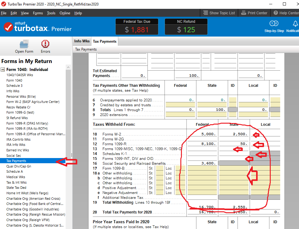Select State Tax Ded worksheet
The width and height of the screenshot is (299, 229).
click(x=16, y=188)
